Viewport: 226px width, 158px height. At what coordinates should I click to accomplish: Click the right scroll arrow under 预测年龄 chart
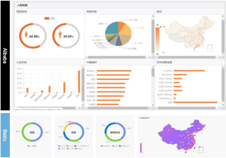click(150, 57)
